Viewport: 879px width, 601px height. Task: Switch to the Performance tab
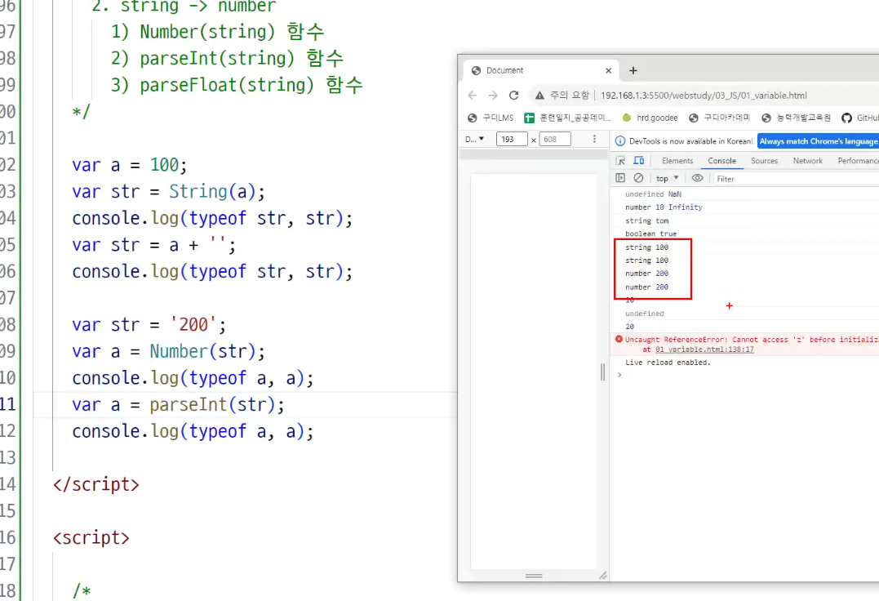[858, 161]
